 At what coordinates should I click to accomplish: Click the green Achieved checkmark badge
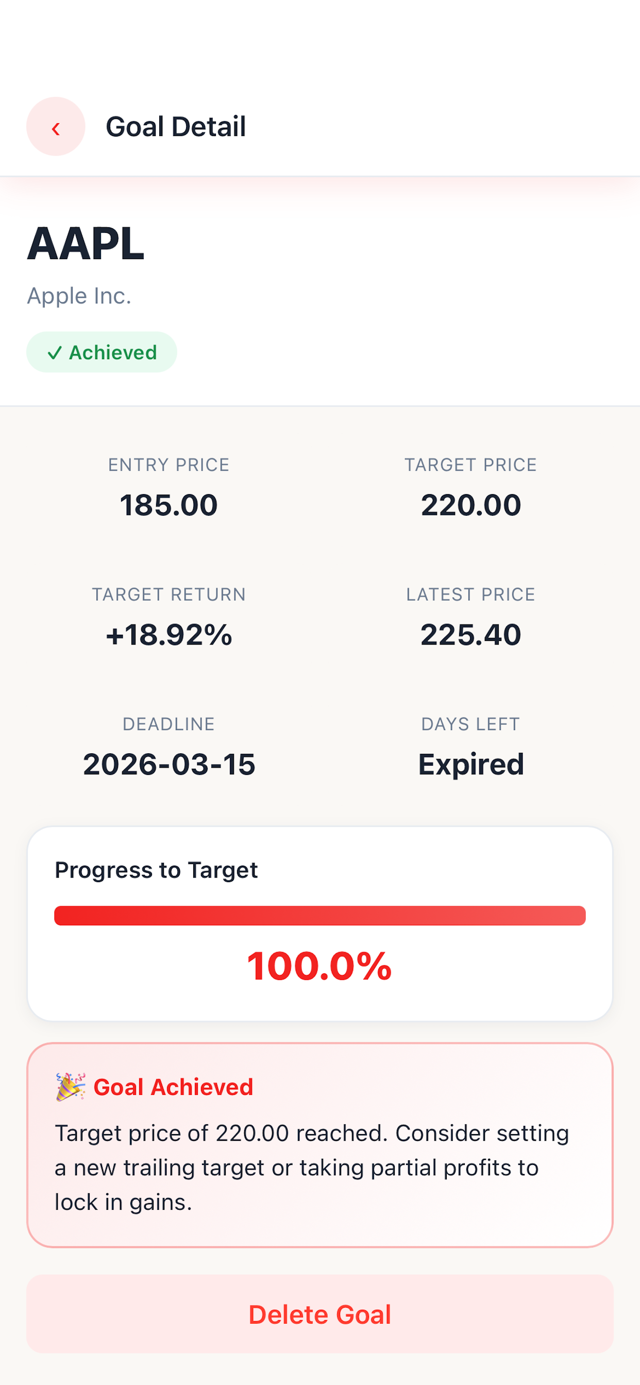pos(102,352)
